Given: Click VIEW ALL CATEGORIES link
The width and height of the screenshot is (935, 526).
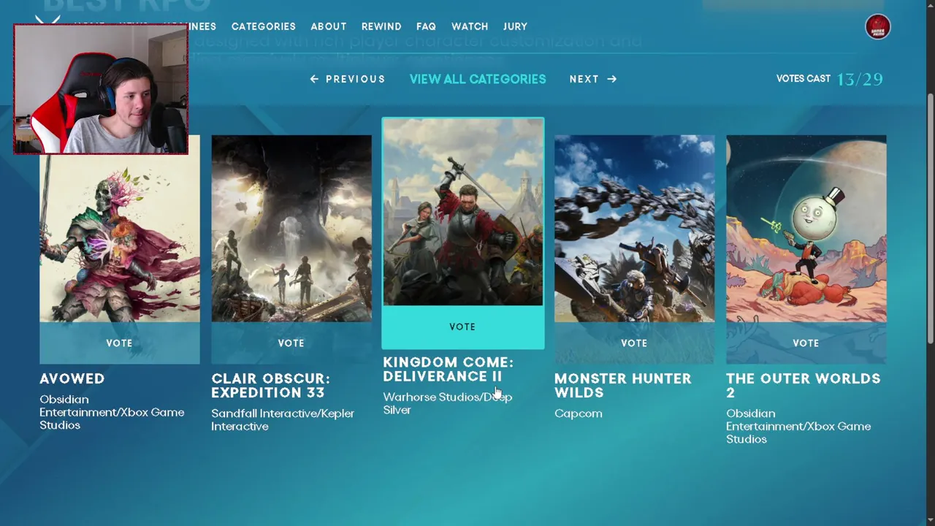Looking at the screenshot, I should (478, 79).
